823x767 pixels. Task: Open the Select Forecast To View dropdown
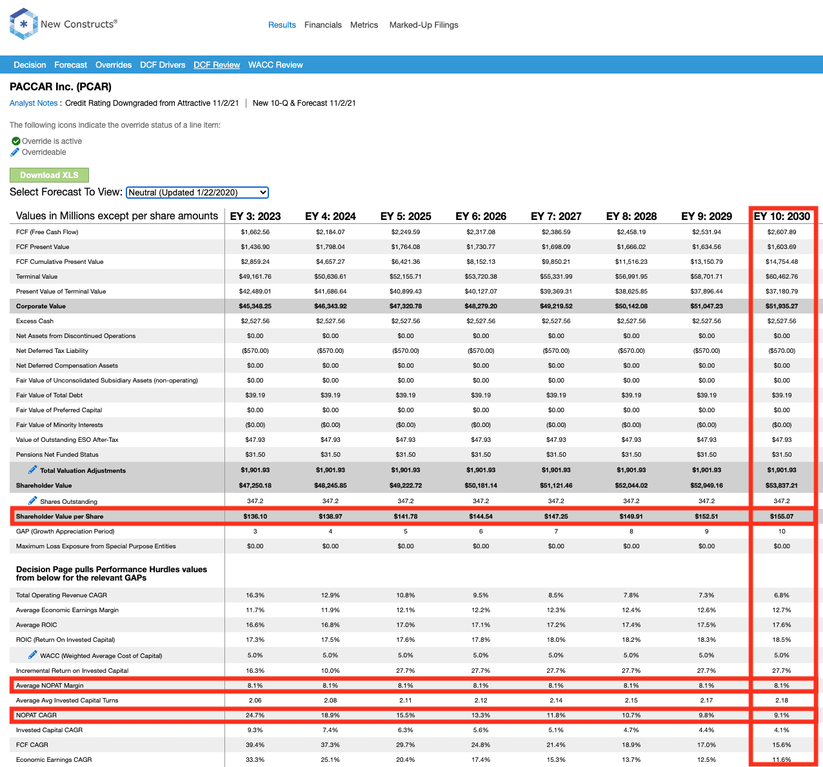click(197, 192)
